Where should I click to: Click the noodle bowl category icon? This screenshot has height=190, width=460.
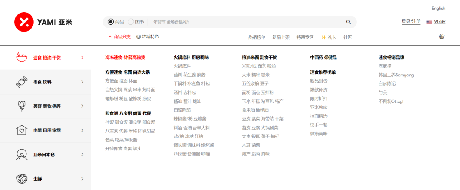(21, 58)
